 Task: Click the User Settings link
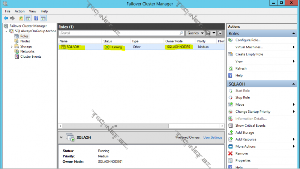tap(212, 138)
